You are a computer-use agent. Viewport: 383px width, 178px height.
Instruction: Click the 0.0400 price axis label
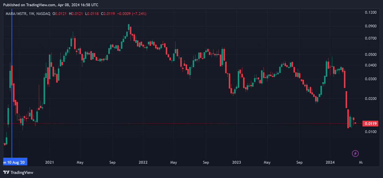(x=370, y=65)
